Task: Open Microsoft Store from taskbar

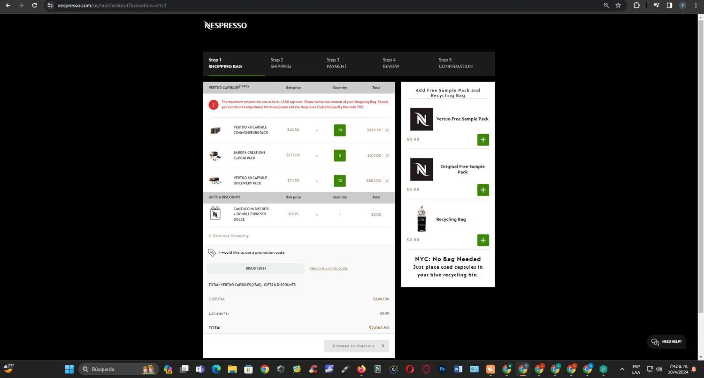Action: (x=248, y=370)
